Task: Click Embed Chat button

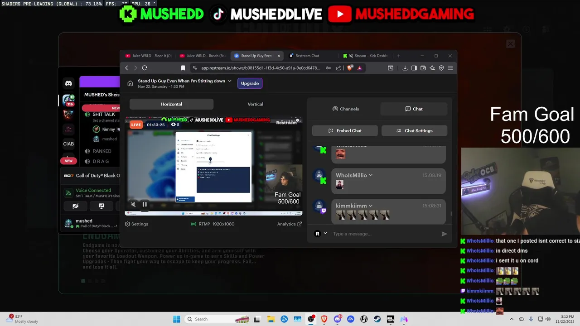Action: pyautogui.click(x=345, y=131)
